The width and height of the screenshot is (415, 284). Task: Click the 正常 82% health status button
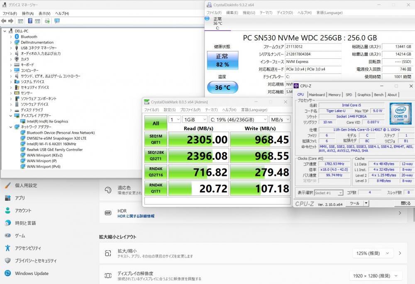coord(222,60)
